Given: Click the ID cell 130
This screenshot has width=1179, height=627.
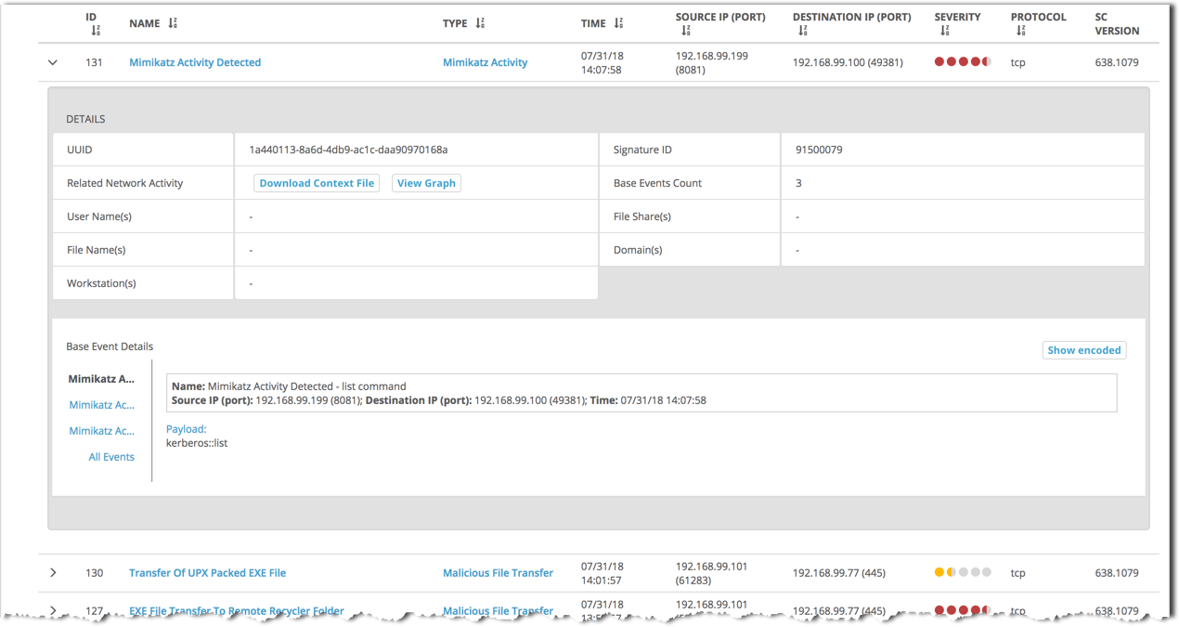Looking at the screenshot, I should coord(94,573).
